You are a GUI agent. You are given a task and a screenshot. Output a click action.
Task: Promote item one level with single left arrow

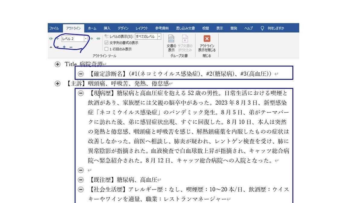[57, 38]
